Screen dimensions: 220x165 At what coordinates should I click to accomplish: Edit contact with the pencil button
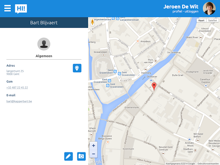pos(68,156)
